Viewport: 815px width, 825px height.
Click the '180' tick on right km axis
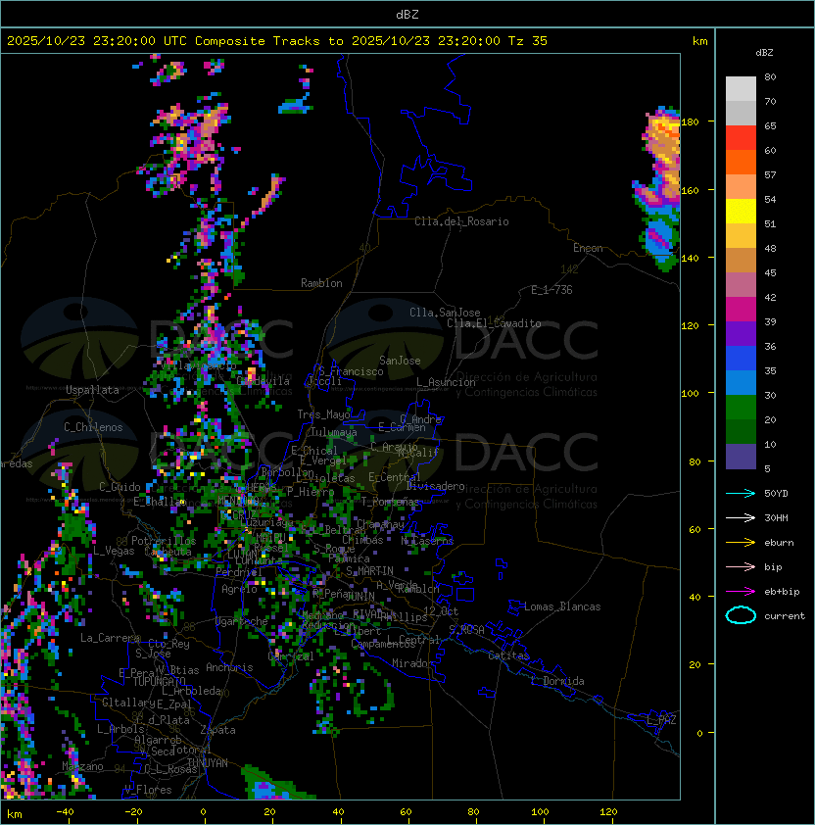tap(690, 122)
